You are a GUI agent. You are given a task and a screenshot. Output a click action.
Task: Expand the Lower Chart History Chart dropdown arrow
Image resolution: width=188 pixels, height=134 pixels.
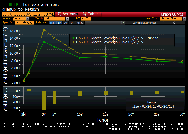click(x=184, y=19)
